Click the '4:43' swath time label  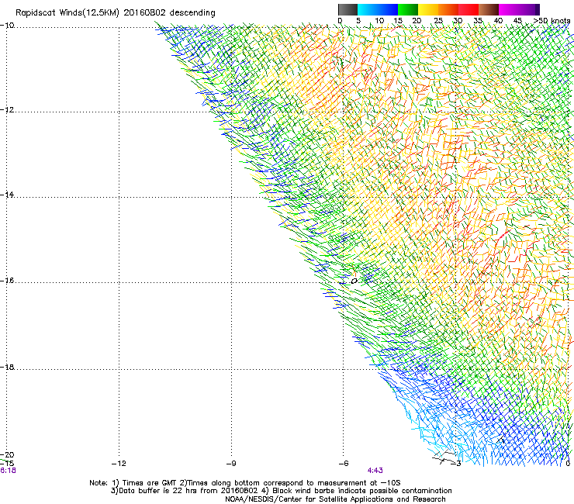click(x=375, y=471)
